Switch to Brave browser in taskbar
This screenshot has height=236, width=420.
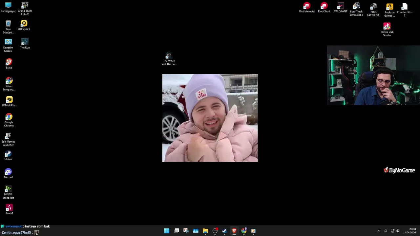(x=234, y=231)
